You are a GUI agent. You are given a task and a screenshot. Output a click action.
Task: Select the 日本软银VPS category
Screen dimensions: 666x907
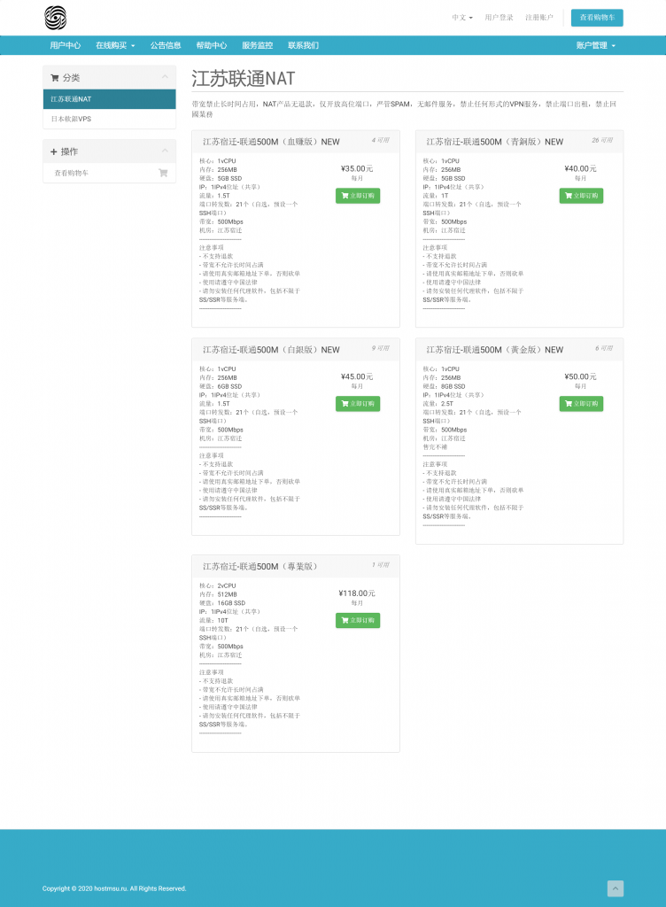(71, 119)
